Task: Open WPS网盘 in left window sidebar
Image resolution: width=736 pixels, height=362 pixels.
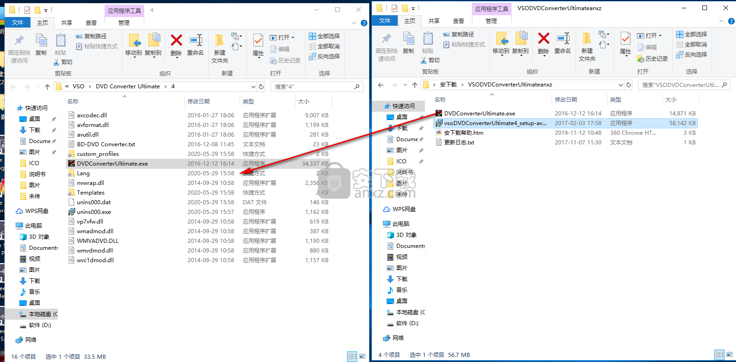Action: click(32, 211)
